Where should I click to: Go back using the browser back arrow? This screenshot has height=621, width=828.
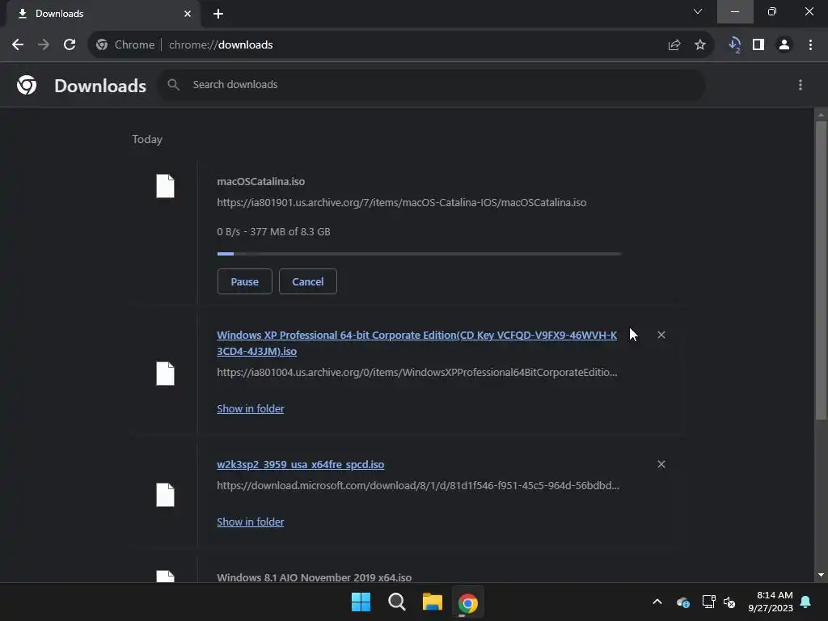pos(18,45)
